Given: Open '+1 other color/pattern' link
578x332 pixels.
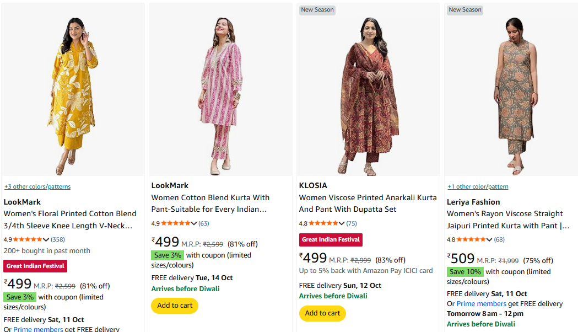Looking at the screenshot, I should [x=478, y=186].
